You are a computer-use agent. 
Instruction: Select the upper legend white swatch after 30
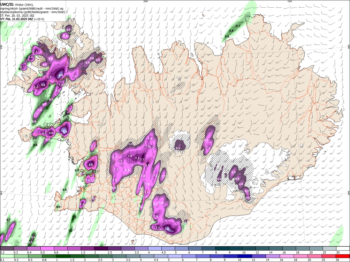point(343,248)
